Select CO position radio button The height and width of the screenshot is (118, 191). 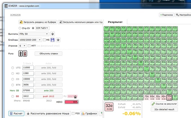coord(13,79)
